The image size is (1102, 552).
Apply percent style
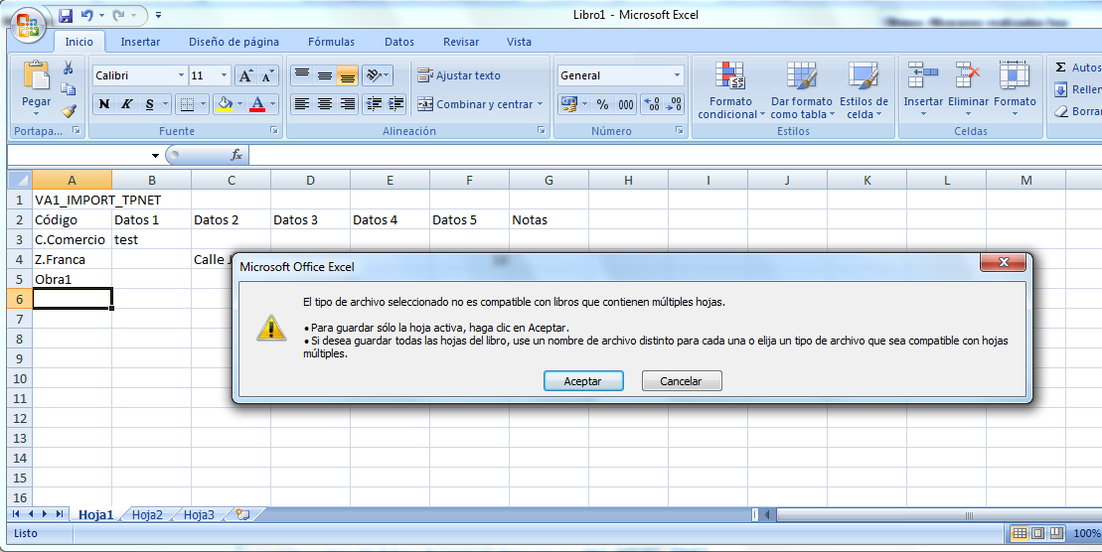click(x=602, y=104)
